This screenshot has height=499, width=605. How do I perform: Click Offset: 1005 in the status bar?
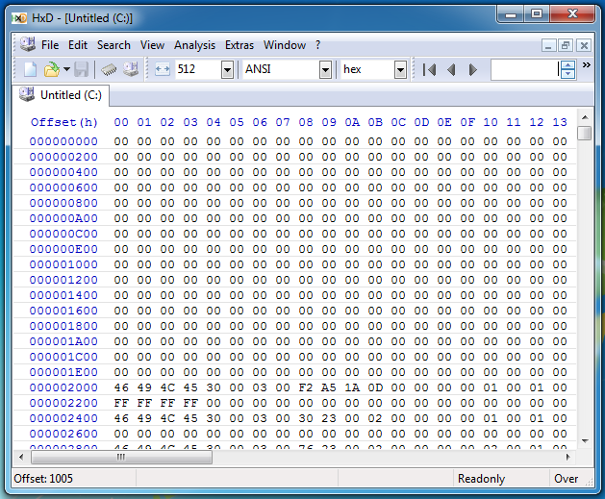click(43, 479)
